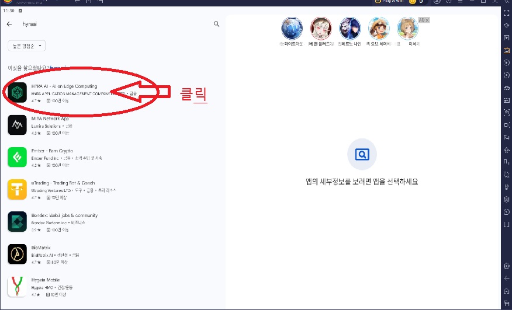Viewport: 512px width, 310px height.
Task: Open Android recent apps sidebar icon
Action: point(507,303)
